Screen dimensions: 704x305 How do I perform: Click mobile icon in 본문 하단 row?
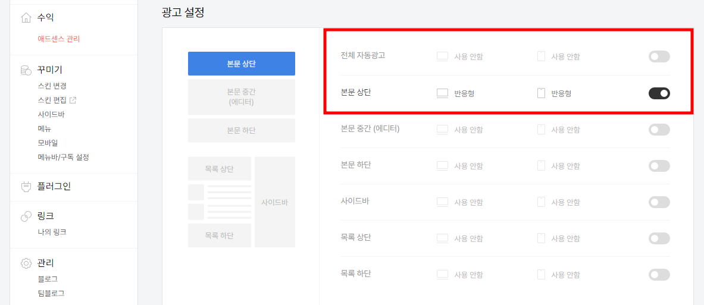click(x=541, y=166)
